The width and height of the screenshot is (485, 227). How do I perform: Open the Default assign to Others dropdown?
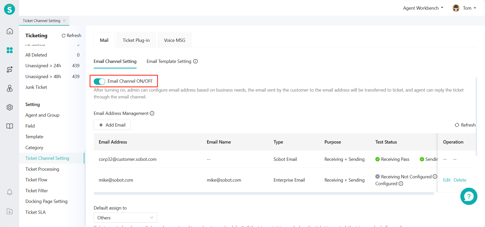[125, 218]
